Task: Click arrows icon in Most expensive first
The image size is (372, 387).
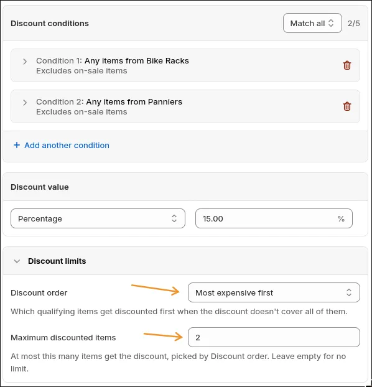Action: coord(349,292)
